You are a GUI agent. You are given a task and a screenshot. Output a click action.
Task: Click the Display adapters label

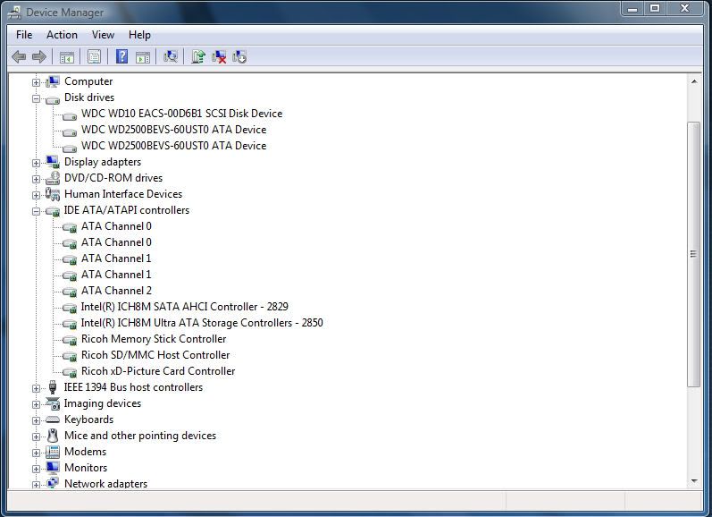103,162
